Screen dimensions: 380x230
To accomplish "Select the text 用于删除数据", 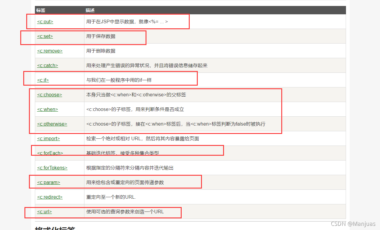I will point(101,51).
